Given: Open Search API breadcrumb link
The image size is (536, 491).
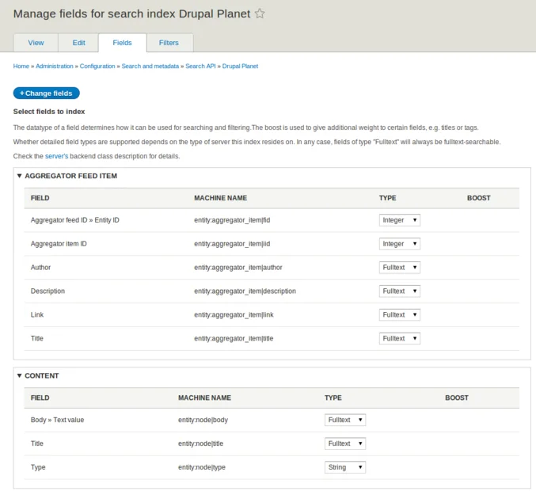Looking at the screenshot, I should (200, 66).
